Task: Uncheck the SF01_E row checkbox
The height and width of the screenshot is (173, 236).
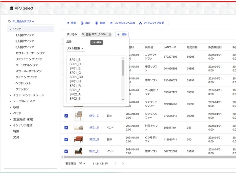Action: point(66,151)
